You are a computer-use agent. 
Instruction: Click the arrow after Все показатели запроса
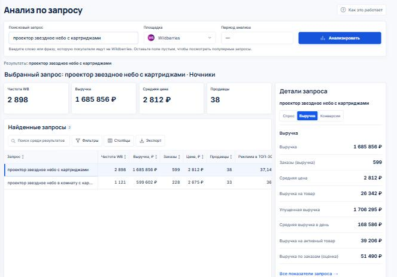pyautogui.click(x=336, y=274)
